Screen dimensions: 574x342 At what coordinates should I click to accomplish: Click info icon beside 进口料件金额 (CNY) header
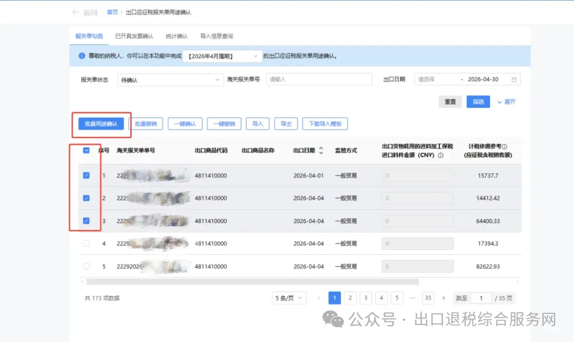point(441,155)
